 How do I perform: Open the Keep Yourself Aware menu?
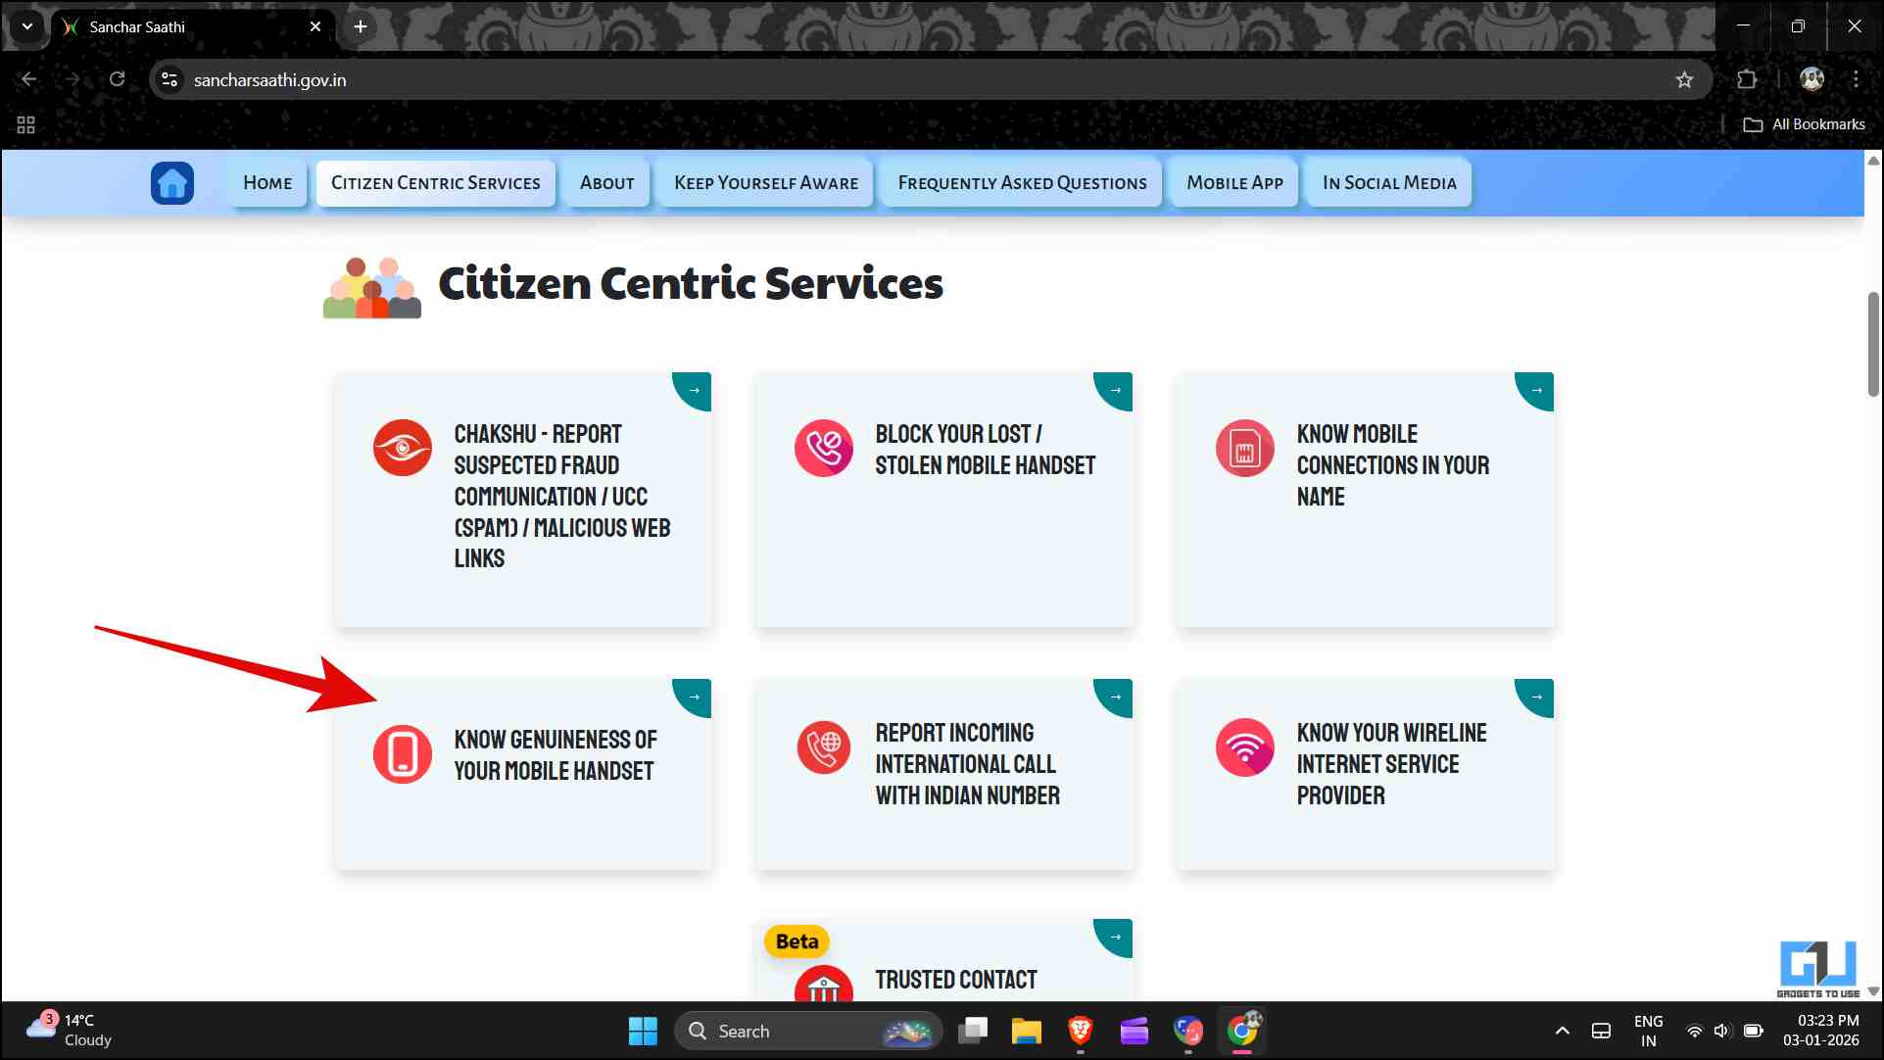(x=765, y=183)
